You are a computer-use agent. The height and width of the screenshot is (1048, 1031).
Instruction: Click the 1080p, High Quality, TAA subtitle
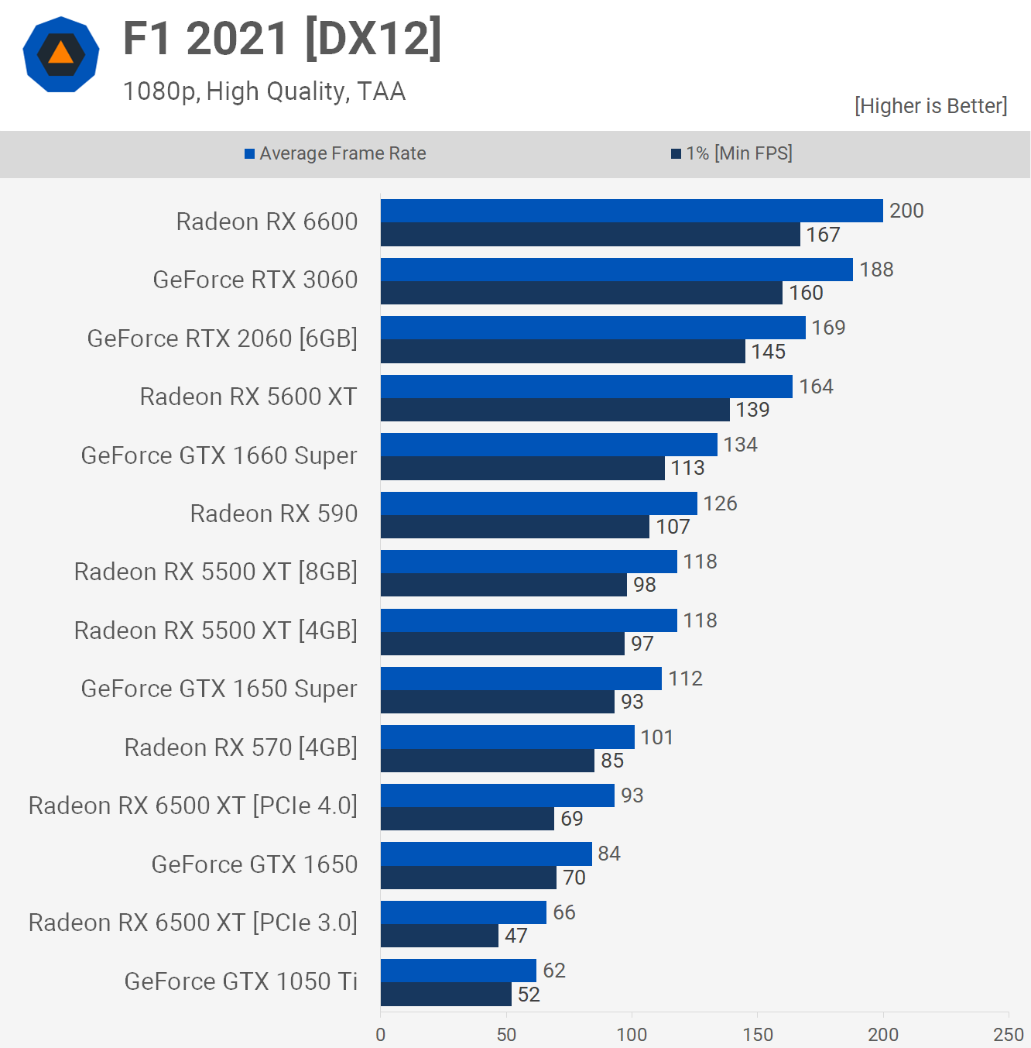[264, 91]
